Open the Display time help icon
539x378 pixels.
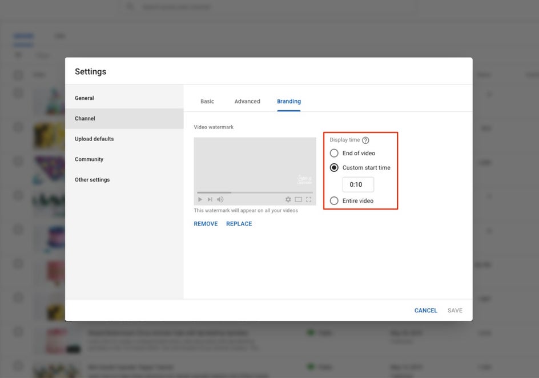(366, 140)
